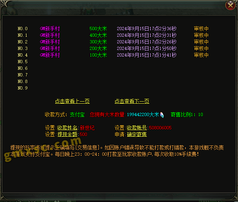This screenshot has height=202, width=238.
Task: Confirm consignment via 确定寄售 link
Action: [x=137, y=134]
